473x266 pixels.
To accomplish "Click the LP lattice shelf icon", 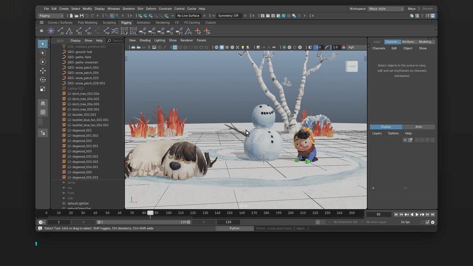I will tap(124, 31).
